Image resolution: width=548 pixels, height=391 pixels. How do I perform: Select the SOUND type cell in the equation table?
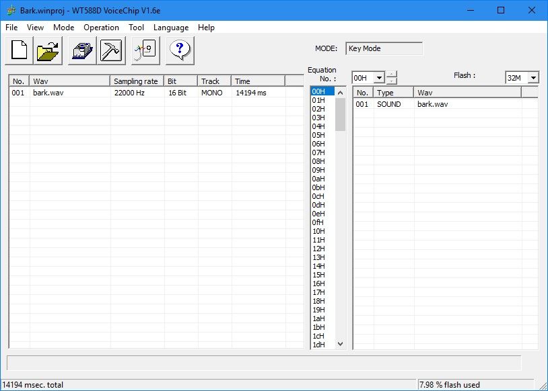pyautogui.click(x=388, y=104)
